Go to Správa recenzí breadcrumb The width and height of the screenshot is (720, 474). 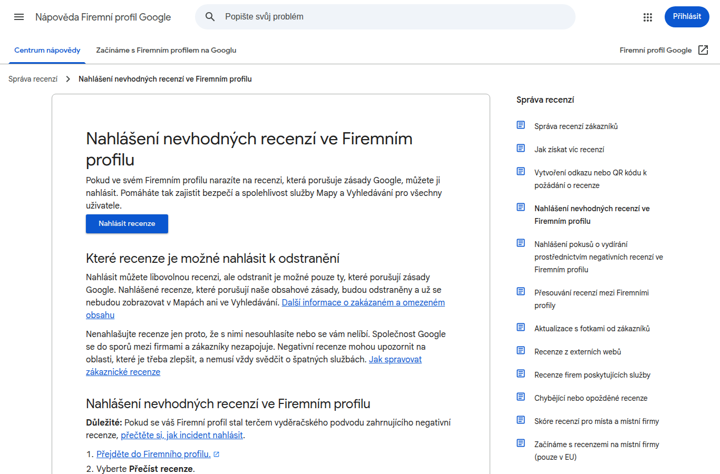[33, 79]
